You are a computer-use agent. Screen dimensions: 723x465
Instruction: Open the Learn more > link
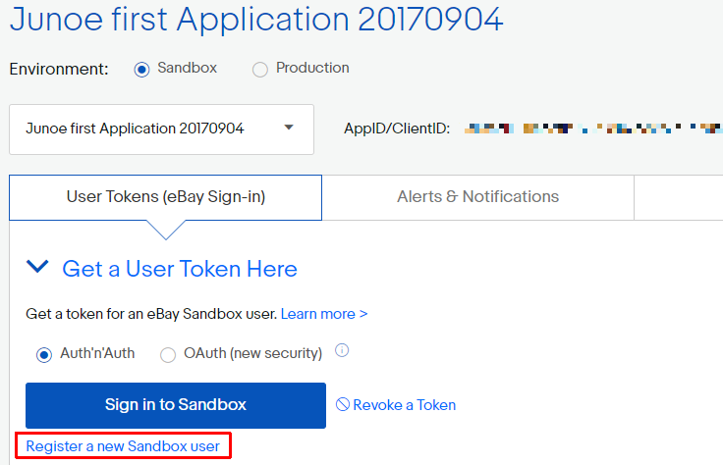[324, 314]
